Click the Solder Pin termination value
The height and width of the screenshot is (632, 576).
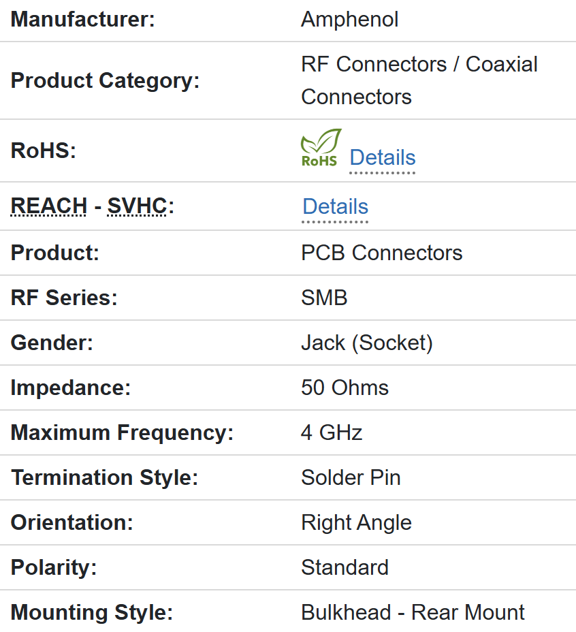pos(351,477)
